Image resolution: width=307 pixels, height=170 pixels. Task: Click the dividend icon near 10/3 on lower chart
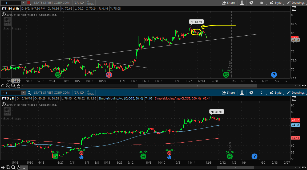pyautogui.click(x=143, y=156)
